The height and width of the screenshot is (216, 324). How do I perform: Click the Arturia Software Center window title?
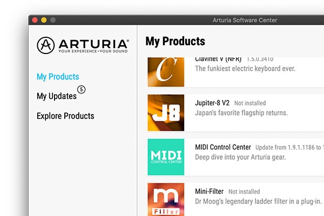pos(245,21)
